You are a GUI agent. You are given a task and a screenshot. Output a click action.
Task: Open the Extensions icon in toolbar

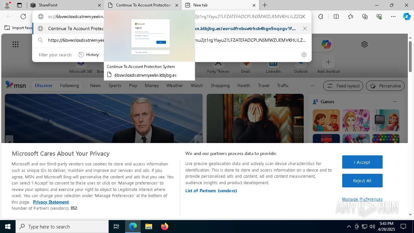[321, 17]
